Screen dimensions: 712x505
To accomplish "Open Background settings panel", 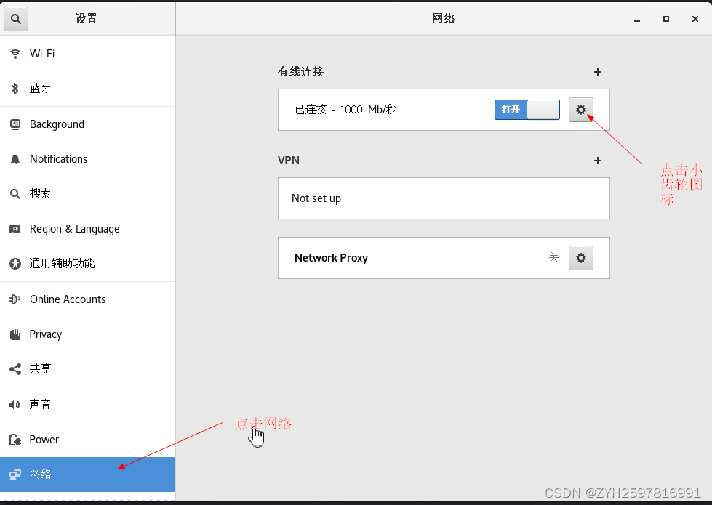I will pyautogui.click(x=88, y=124).
